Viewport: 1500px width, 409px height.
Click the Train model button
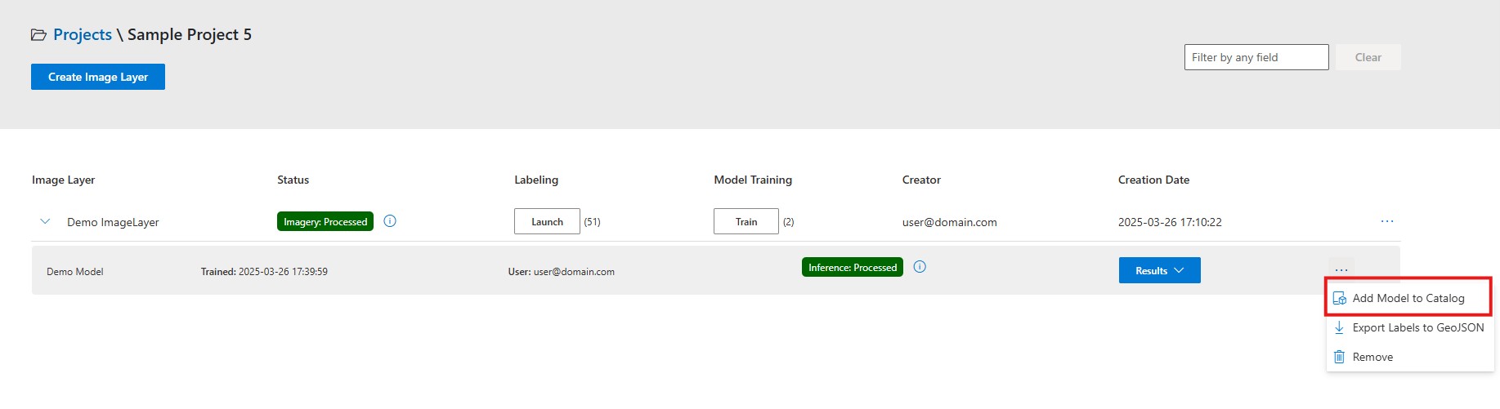click(746, 221)
